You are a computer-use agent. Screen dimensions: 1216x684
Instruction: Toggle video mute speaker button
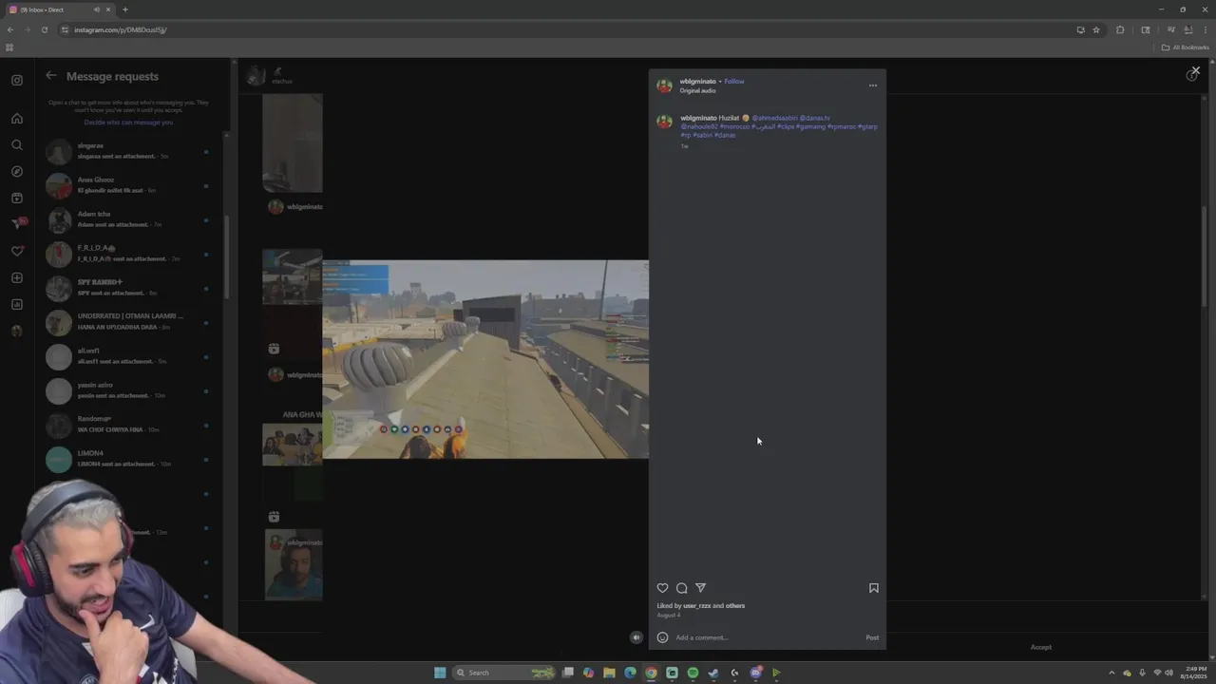[636, 637]
